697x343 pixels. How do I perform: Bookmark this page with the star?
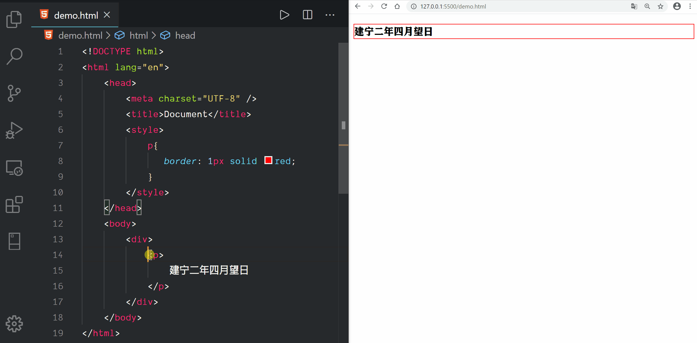[660, 6]
